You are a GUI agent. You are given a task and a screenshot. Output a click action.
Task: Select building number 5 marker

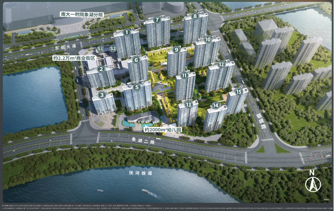(x=137, y=87)
